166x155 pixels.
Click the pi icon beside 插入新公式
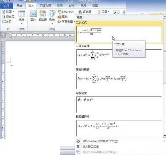[78, 147]
